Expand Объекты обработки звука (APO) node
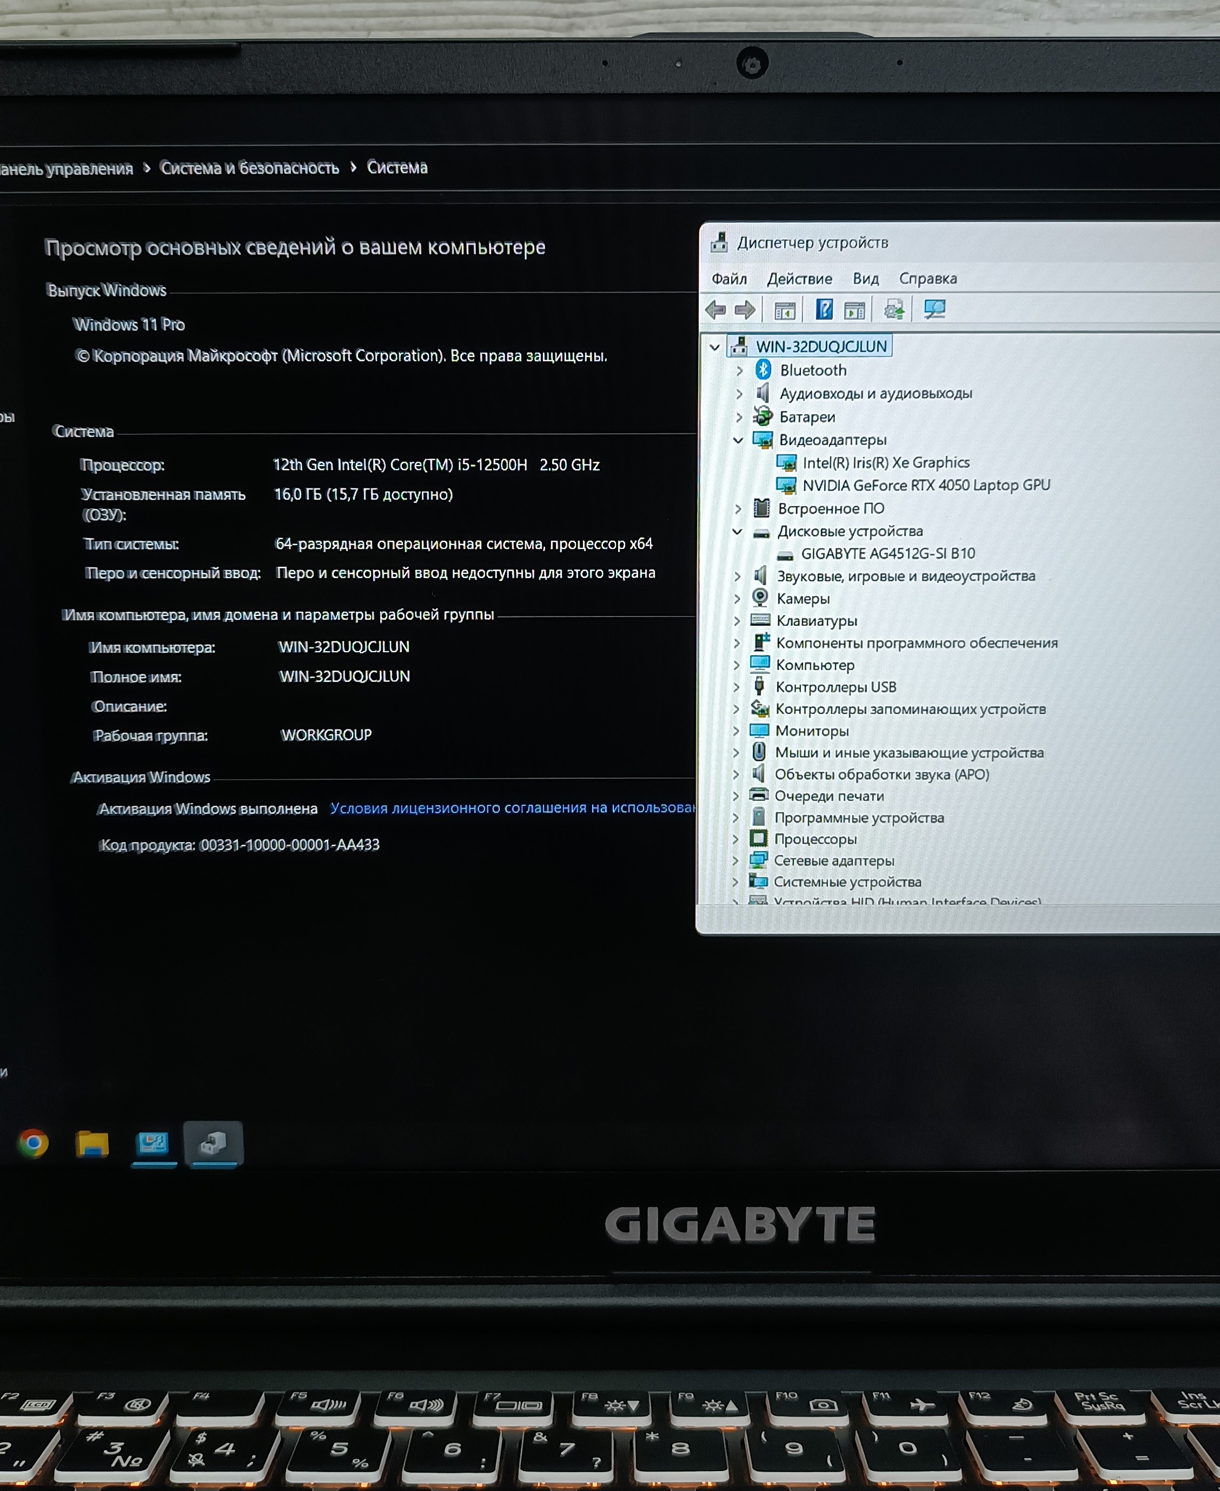This screenshot has width=1220, height=1491. [736, 774]
